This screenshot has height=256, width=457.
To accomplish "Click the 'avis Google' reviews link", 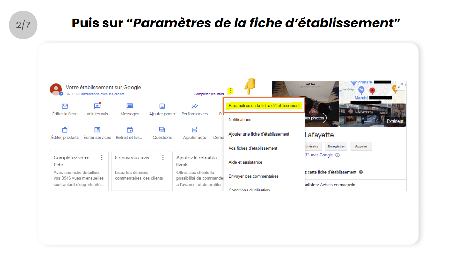I will click(319, 155).
